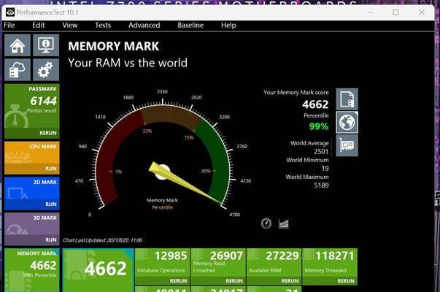Screen dimensions: 440x292
Task: Run the 3D Mark test
Action: tap(51, 239)
